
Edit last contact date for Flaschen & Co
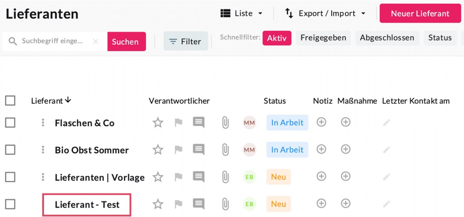point(386,123)
